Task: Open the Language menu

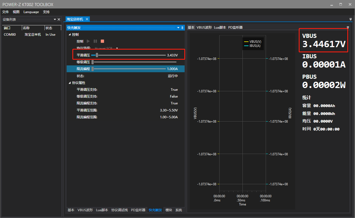Action: (x=31, y=12)
